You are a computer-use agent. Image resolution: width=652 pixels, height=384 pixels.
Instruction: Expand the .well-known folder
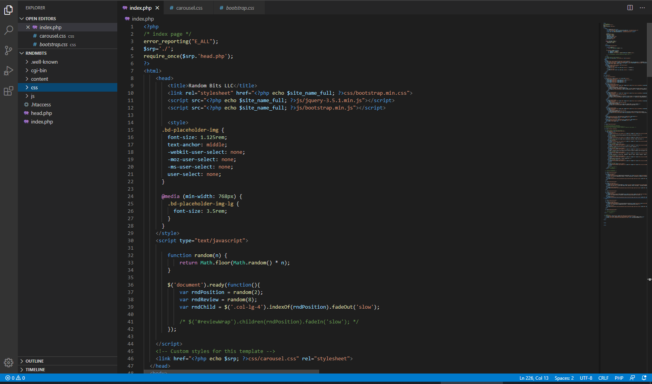click(68, 62)
